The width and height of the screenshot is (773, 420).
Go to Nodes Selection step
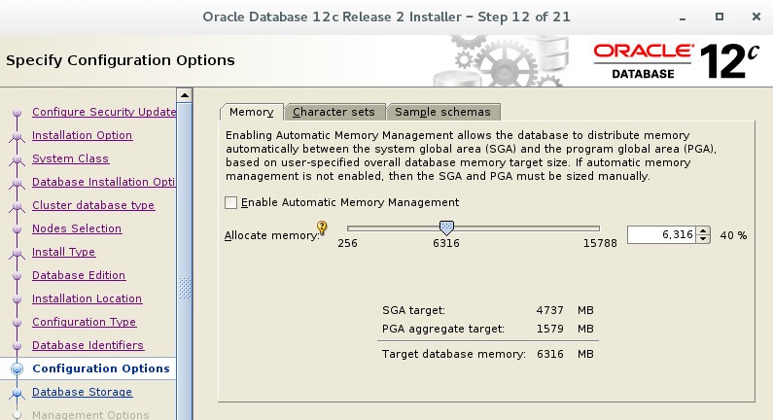pyautogui.click(x=77, y=228)
